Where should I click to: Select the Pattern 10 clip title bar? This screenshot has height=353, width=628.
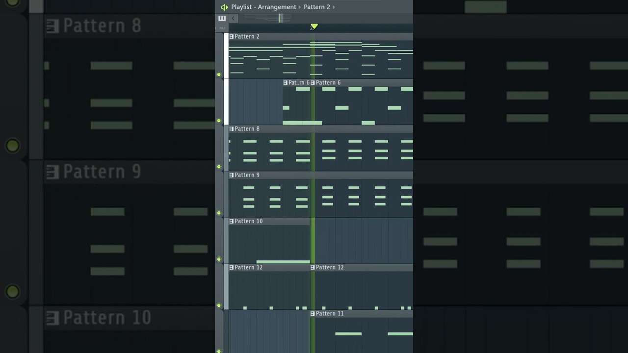click(x=269, y=221)
